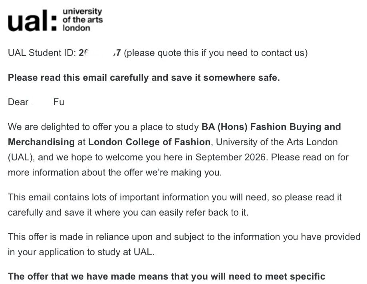The height and width of the screenshot is (284, 367).
Task: Click the 'UAL Student ID:' label
Action: point(42,53)
